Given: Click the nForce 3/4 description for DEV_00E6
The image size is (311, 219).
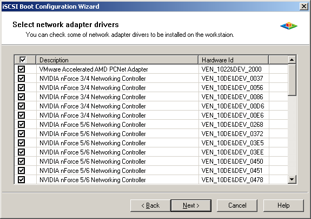Looking at the screenshot, I should tap(92, 115).
